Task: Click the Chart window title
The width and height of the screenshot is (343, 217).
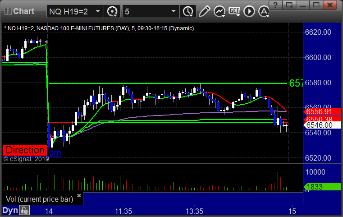Action: pos(23,11)
